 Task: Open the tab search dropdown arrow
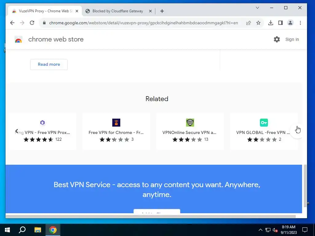click(257, 8)
